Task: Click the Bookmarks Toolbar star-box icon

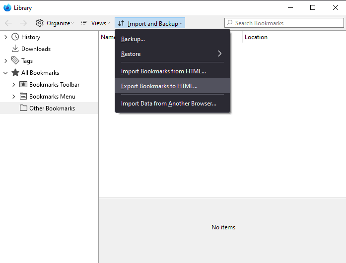Action: (x=23, y=84)
